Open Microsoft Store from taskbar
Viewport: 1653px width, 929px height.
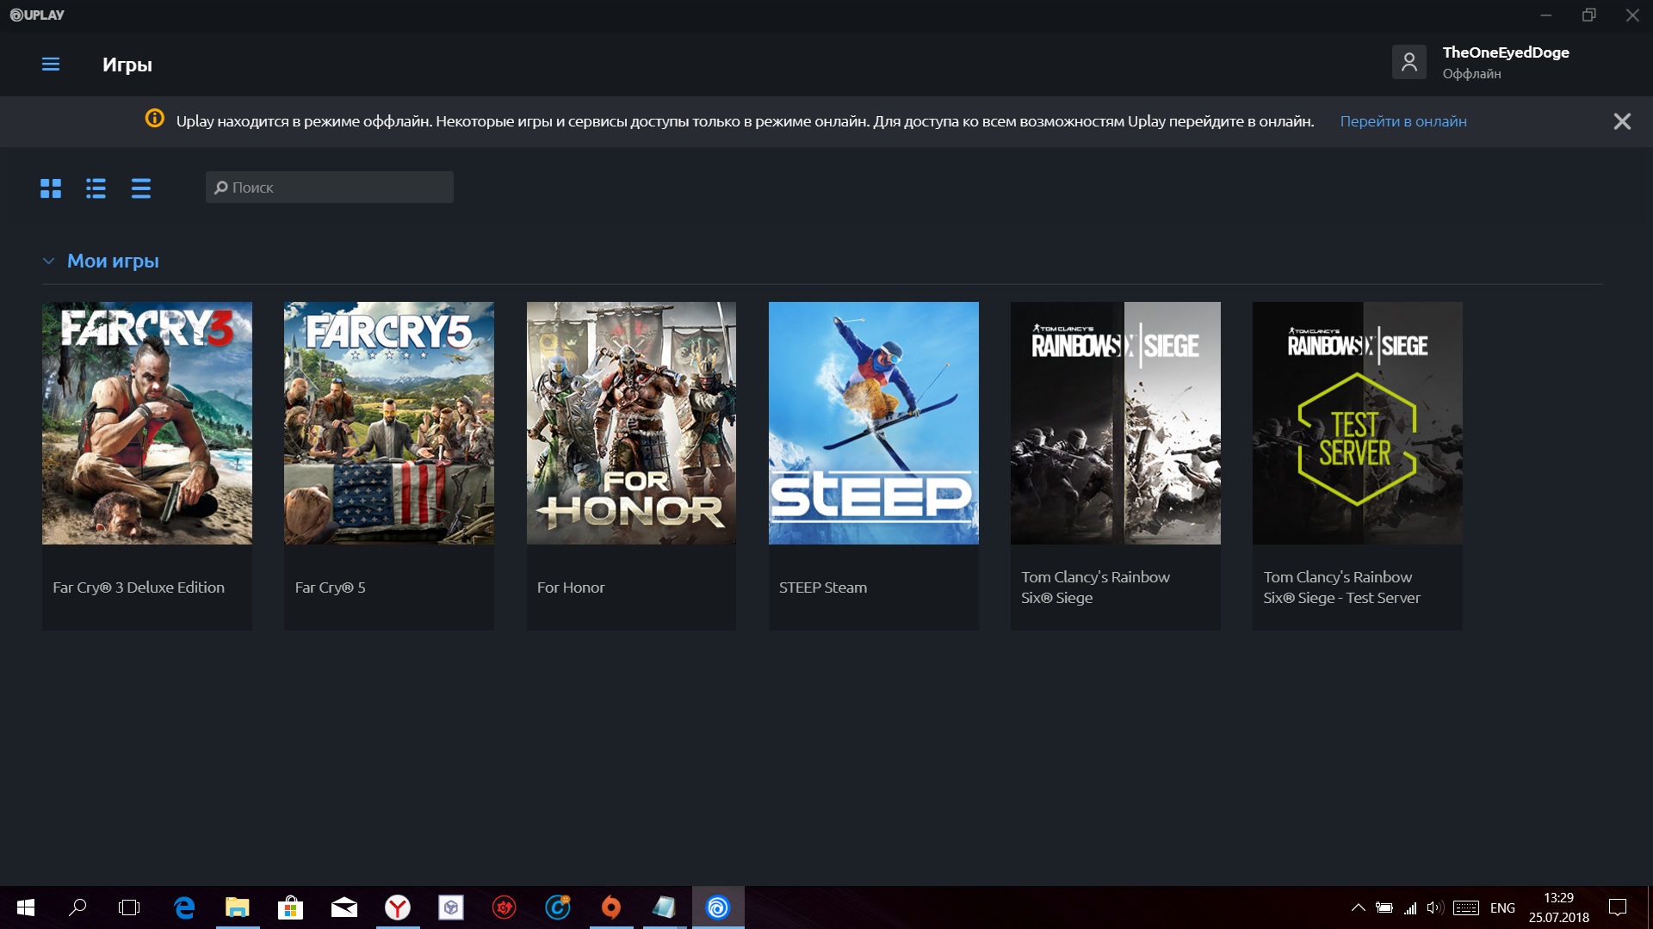coord(291,907)
